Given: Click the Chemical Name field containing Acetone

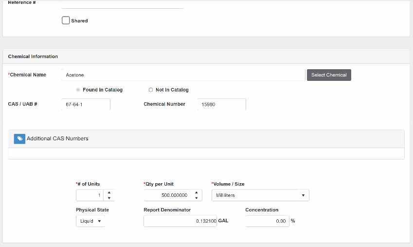Looking at the screenshot, I should (183, 75).
